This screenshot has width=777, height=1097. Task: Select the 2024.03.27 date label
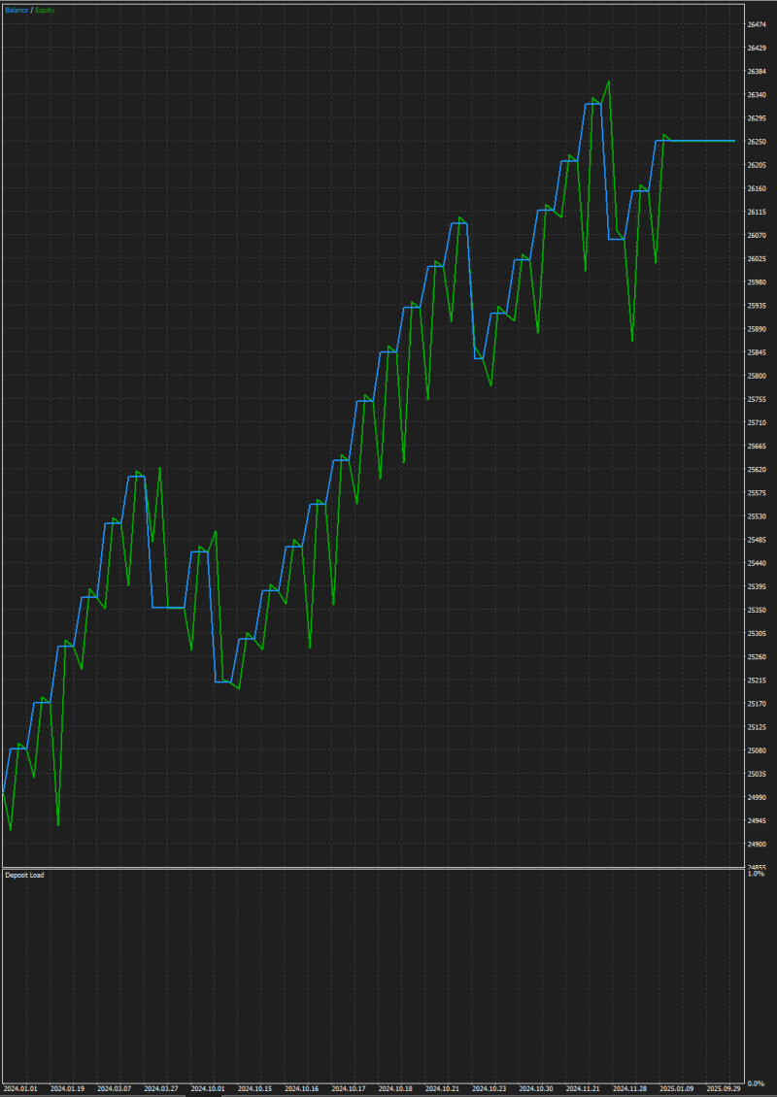click(x=161, y=1088)
